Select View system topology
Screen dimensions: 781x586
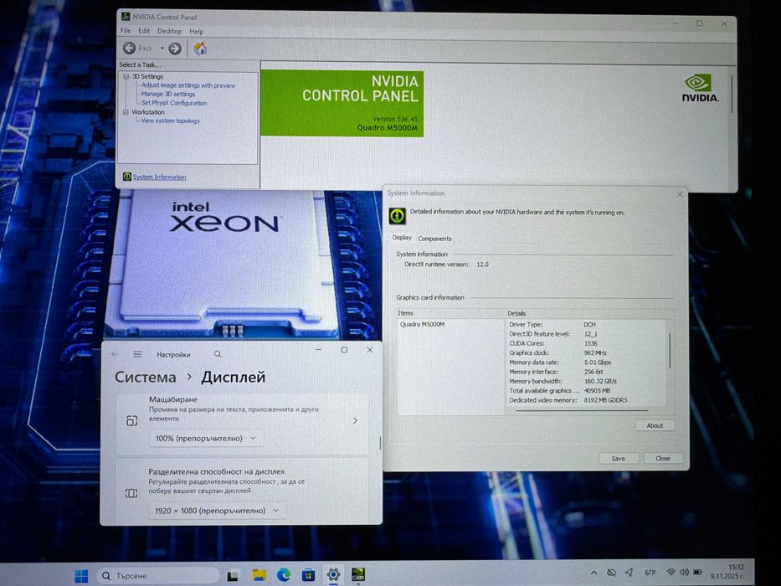click(x=170, y=121)
